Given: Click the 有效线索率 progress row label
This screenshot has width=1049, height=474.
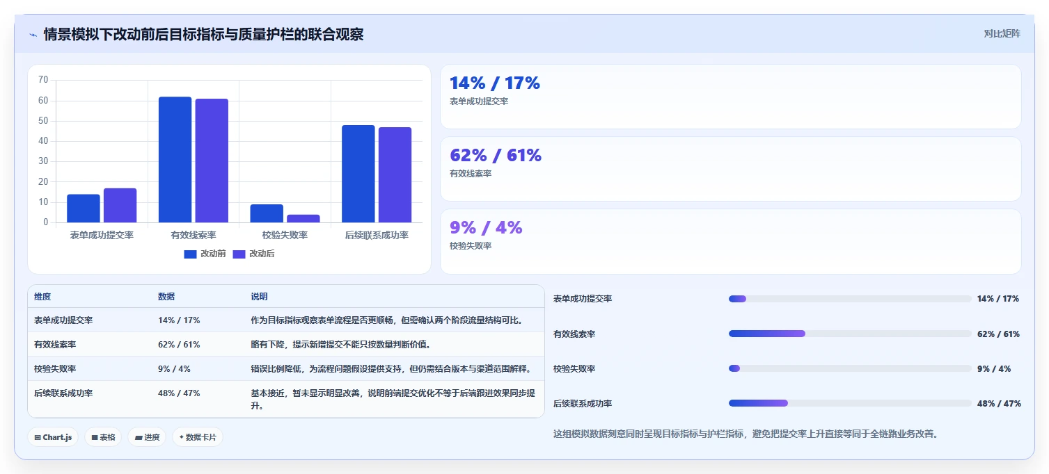Looking at the screenshot, I should pos(574,334).
